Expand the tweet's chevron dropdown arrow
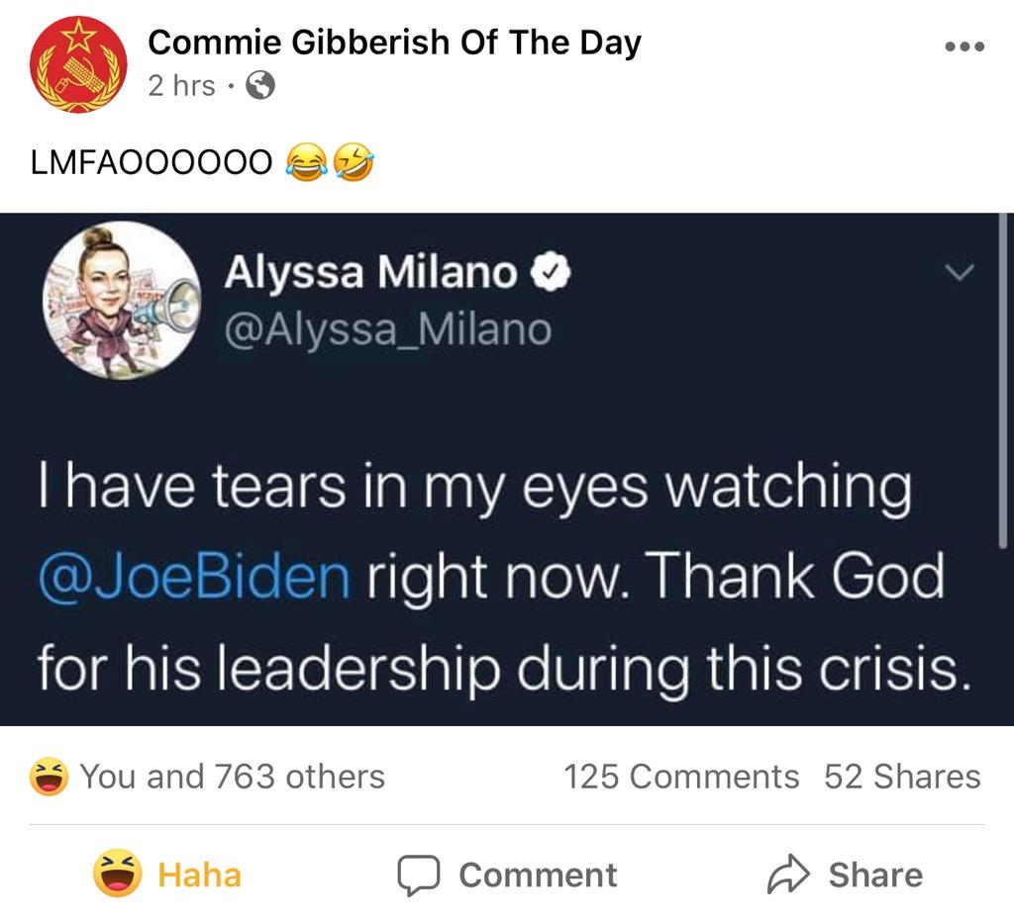 [x=960, y=271]
